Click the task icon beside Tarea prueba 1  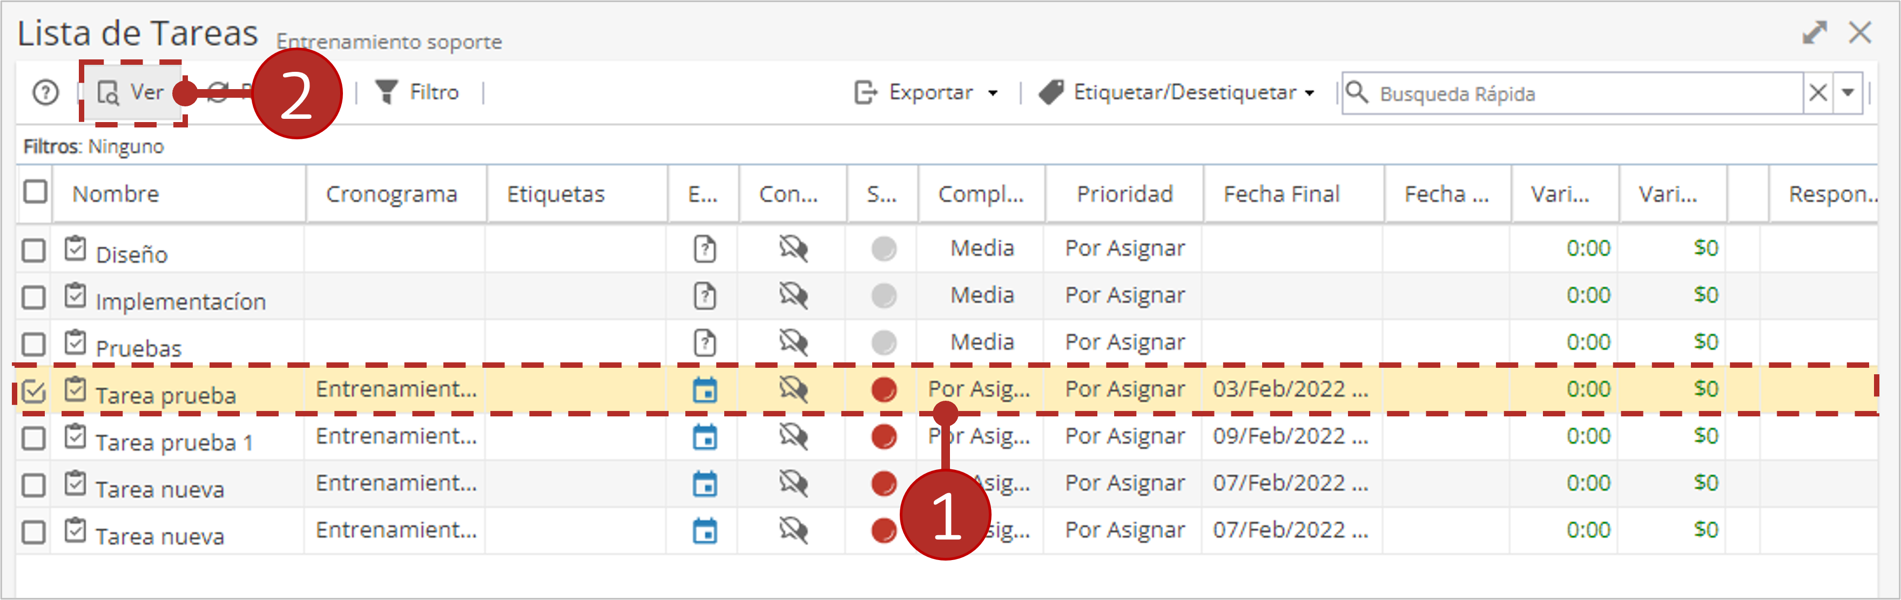(75, 435)
